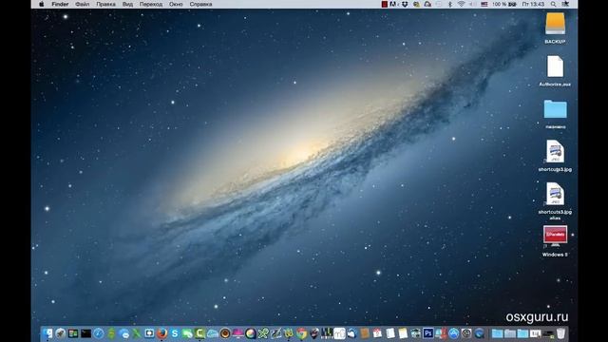
Task: Open keyboard input flag menu
Action: [x=484, y=4]
